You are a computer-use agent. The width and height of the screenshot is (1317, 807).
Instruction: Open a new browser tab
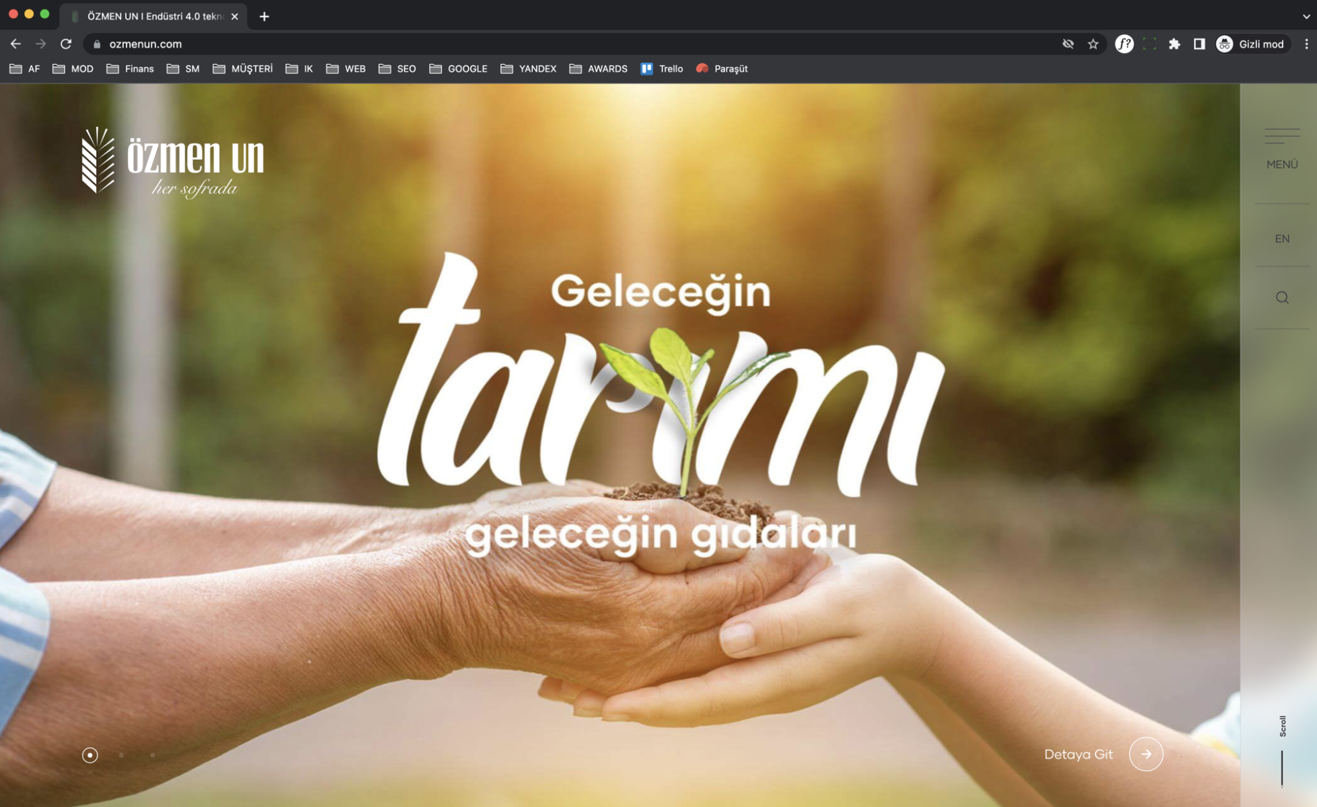264,16
